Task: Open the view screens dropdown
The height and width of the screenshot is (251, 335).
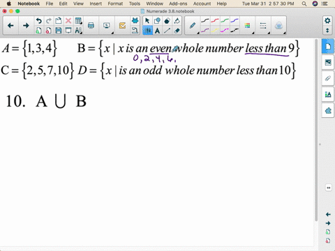Action: coord(107,26)
